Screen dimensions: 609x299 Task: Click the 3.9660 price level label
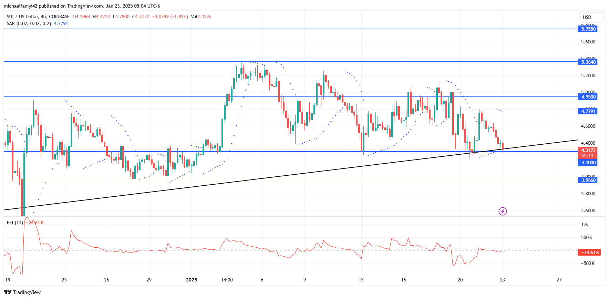pyautogui.click(x=588, y=180)
